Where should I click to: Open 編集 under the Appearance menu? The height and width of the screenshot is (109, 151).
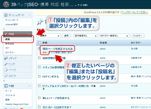(x=7, y=100)
